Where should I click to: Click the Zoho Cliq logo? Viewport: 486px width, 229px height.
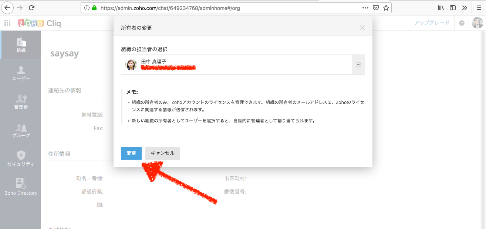click(40, 23)
